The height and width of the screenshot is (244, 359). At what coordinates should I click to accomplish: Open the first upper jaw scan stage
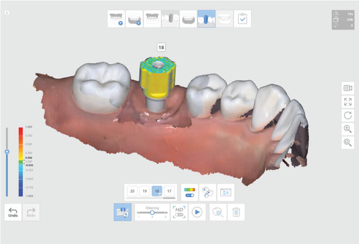click(117, 19)
